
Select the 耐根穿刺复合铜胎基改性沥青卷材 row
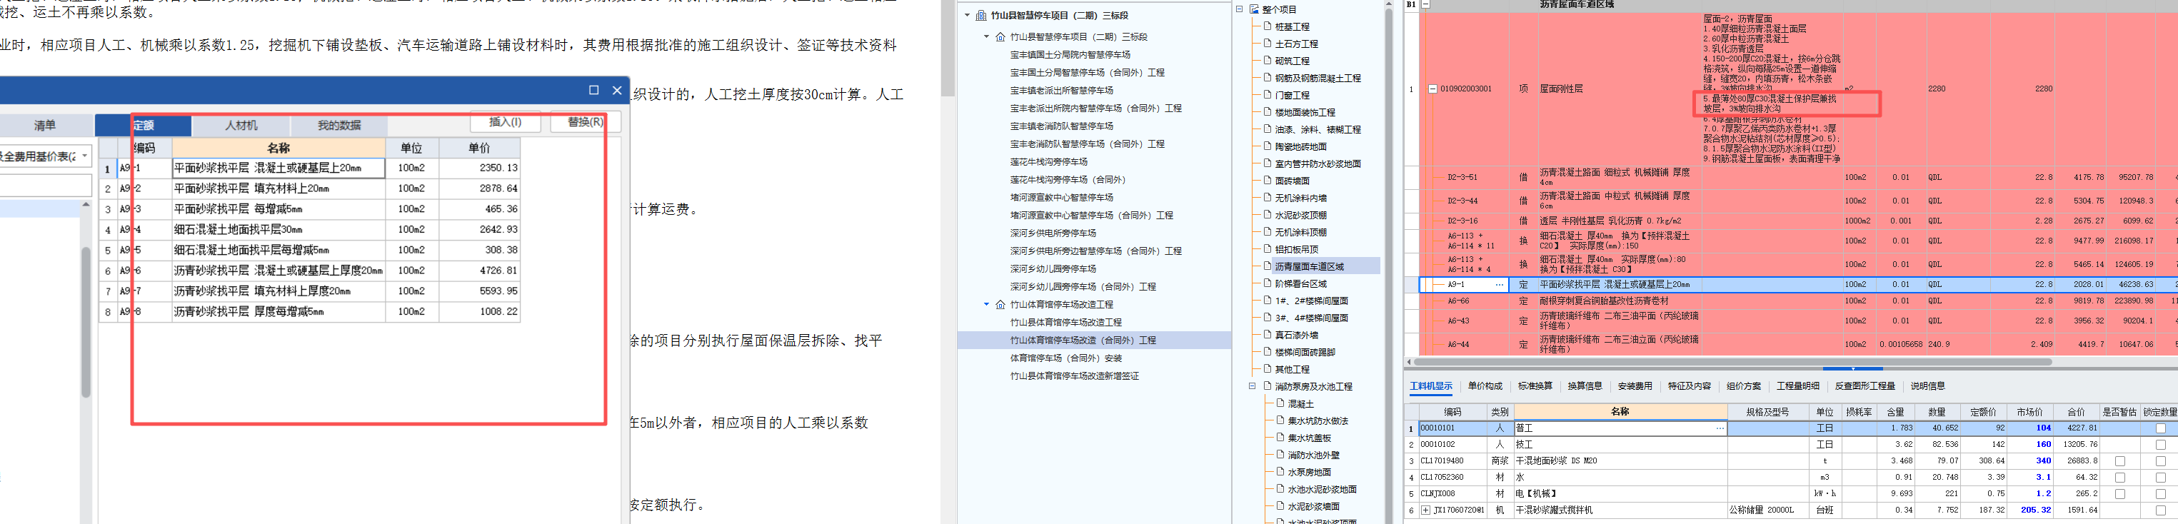(1792, 301)
